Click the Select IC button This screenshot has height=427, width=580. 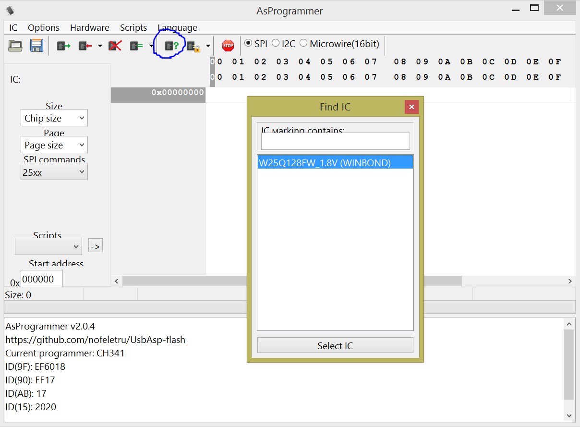pos(335,345)
